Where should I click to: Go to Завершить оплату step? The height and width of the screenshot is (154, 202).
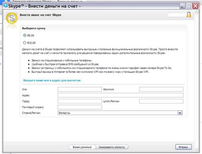(x=112, y=147)
